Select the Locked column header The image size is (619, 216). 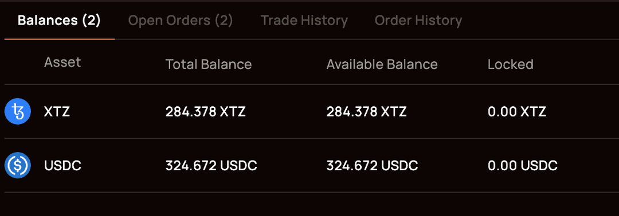pyautogui.click(x=511, y=64)
